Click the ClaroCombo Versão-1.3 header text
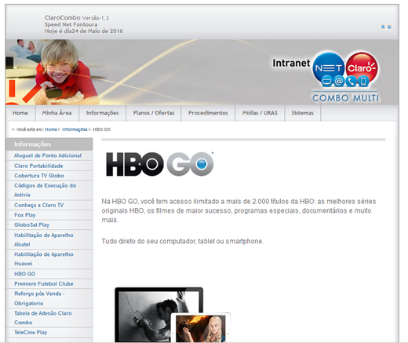This screenshot has width=408, height=343. coord(77,18)
